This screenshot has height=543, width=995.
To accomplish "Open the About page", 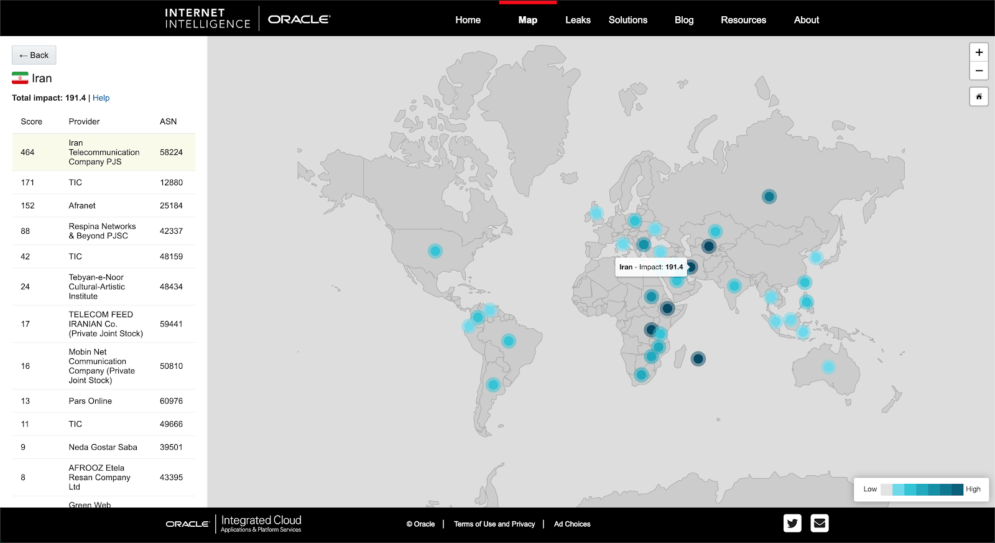I will point(807,20).
